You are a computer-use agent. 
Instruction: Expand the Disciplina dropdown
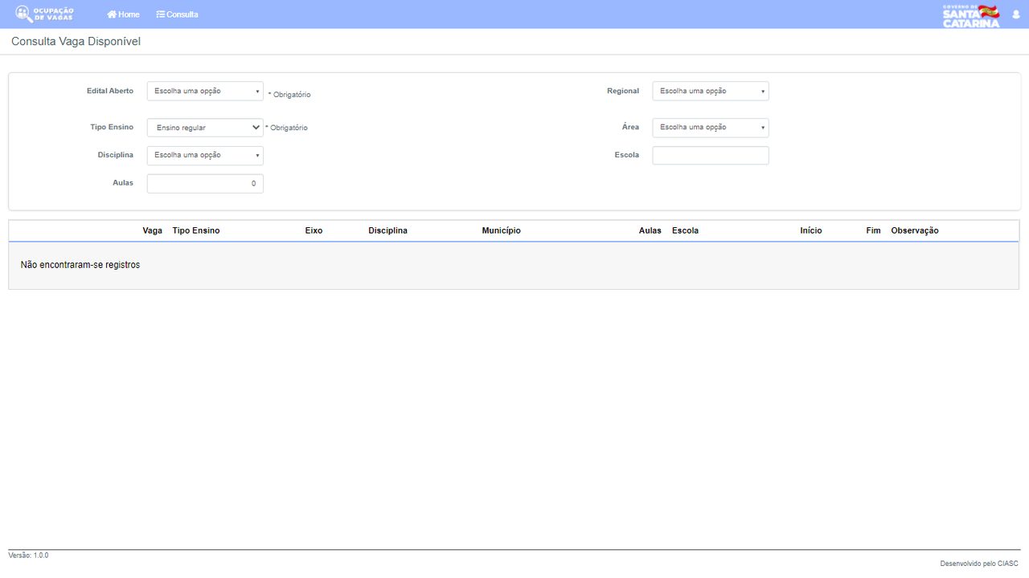205,155
